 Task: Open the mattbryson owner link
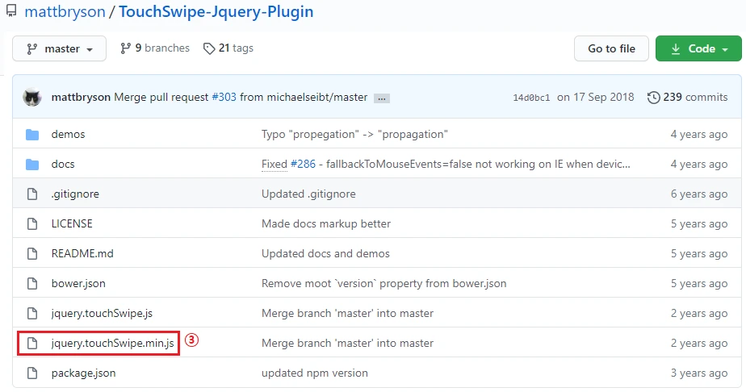pos(65,11)
